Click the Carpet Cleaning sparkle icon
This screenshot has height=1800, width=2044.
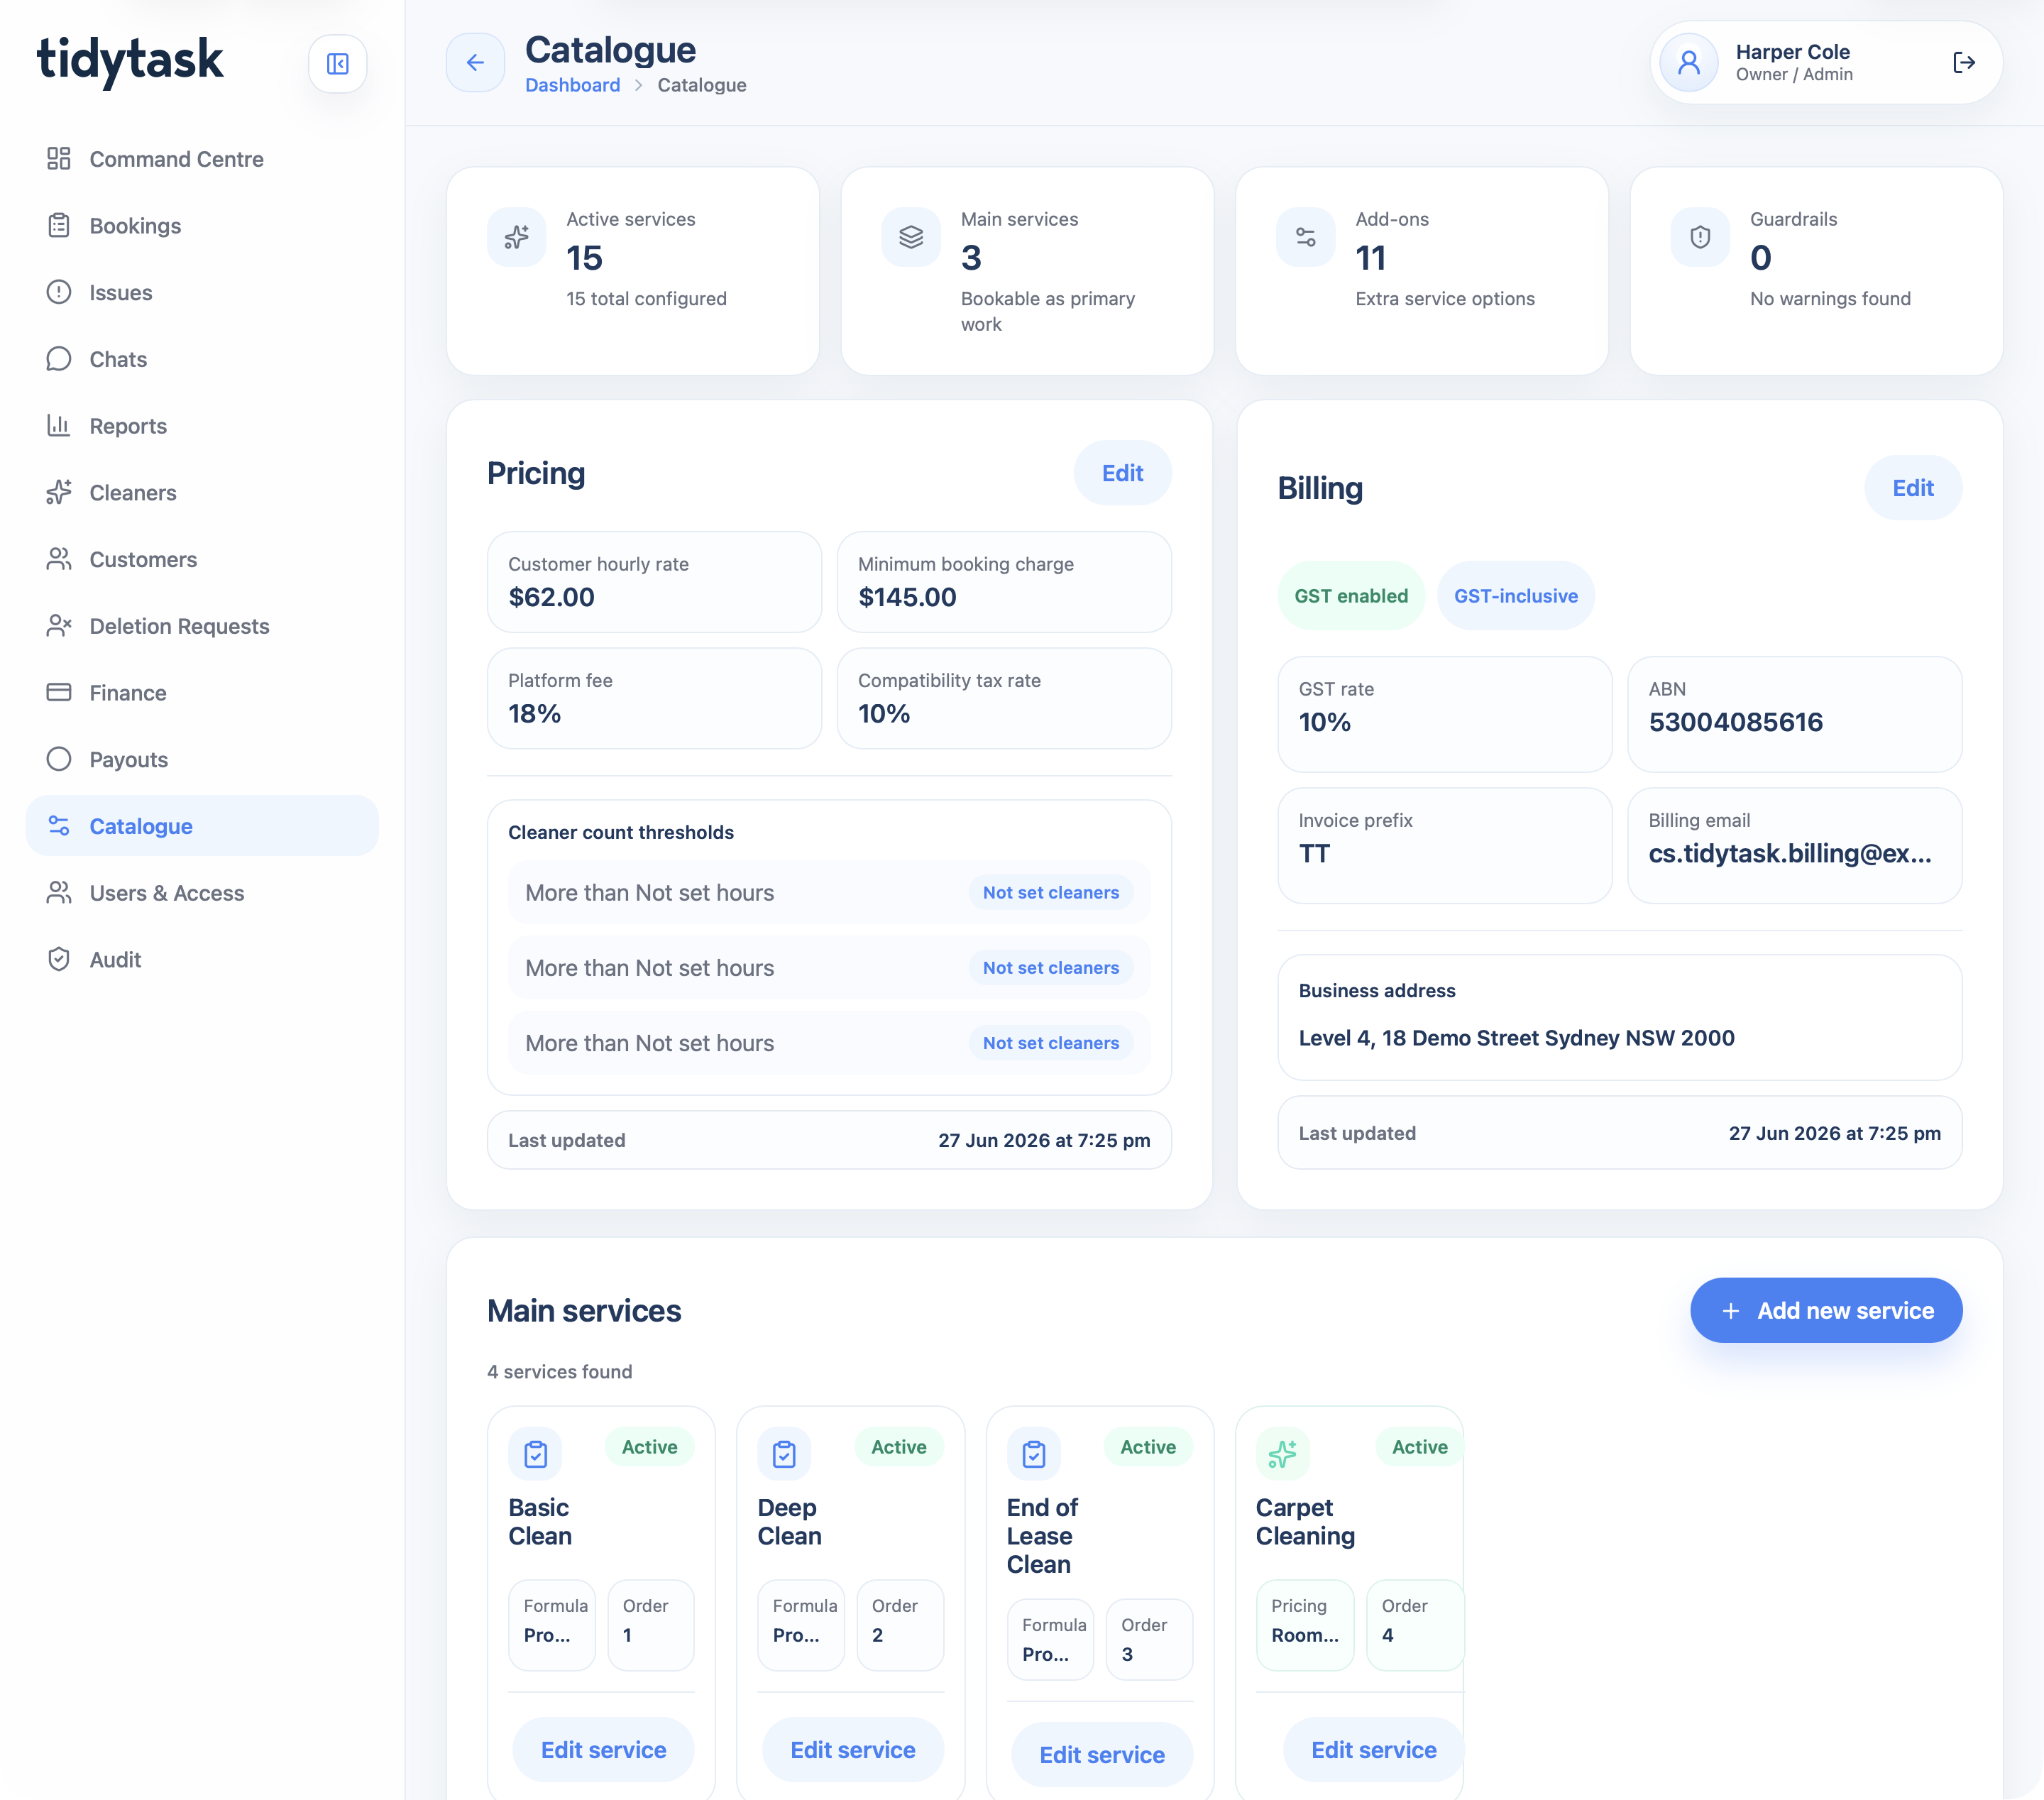coord(1282,1454)
